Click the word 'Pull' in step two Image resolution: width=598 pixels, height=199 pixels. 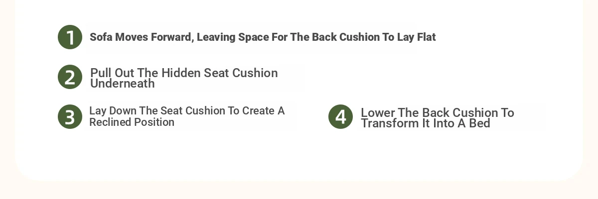click(x=101, y=73)
